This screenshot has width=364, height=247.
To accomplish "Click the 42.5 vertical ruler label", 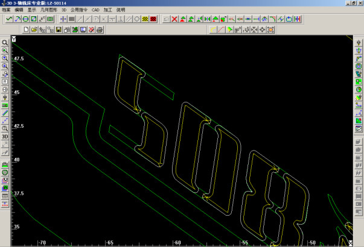I will pos(19,126).
